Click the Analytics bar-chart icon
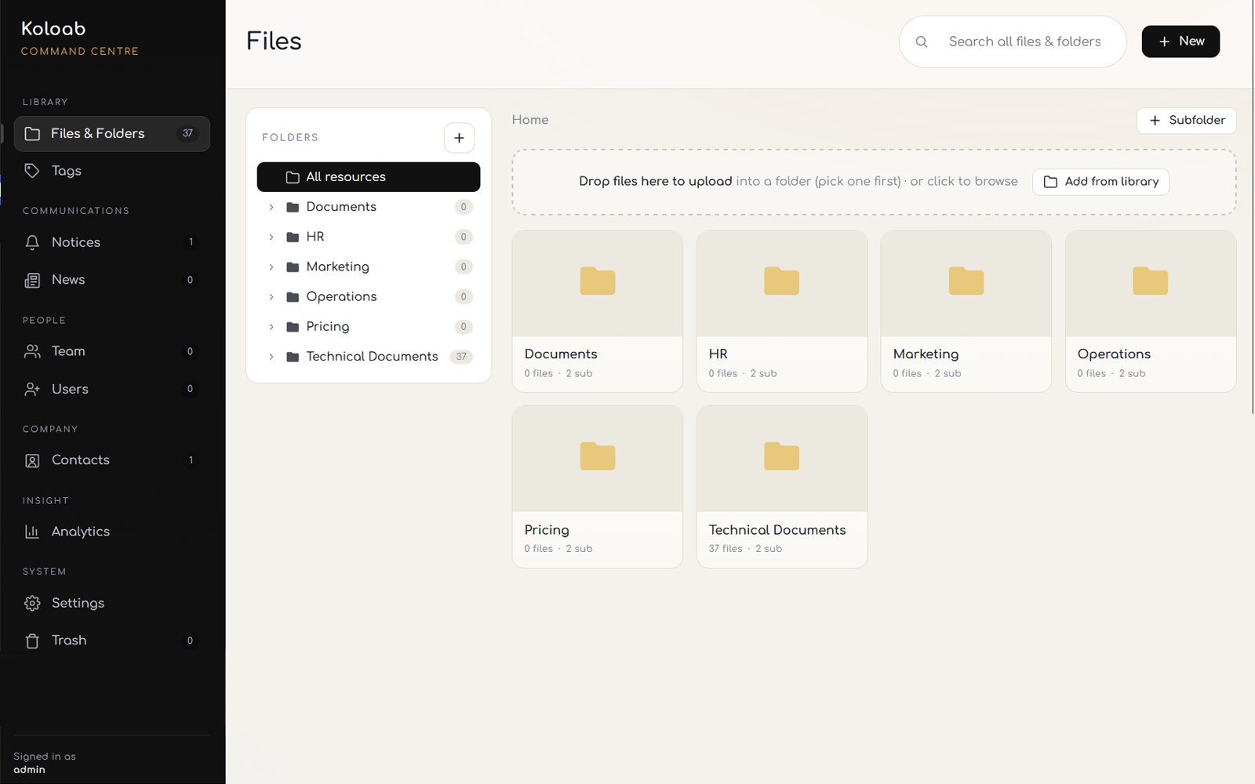Image resolution: width=1255 pixels, height=784 pixels. point(32,532)
